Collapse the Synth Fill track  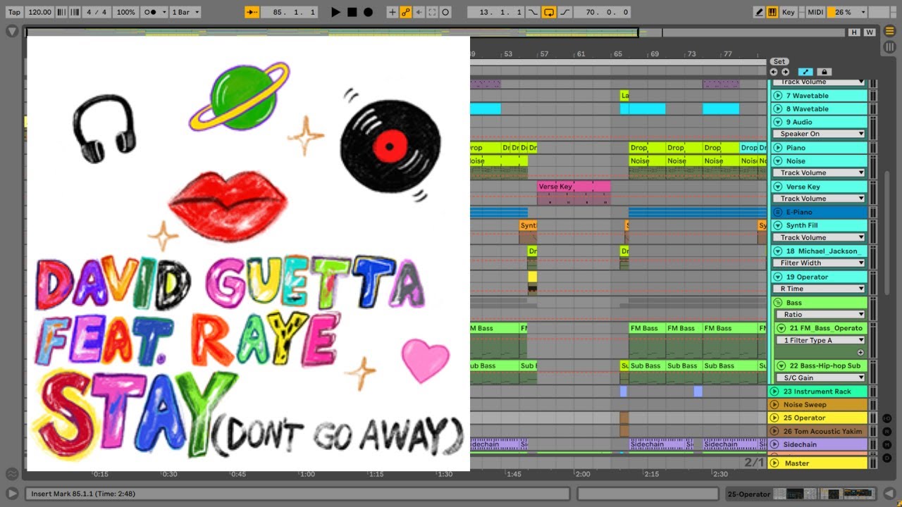778,225
